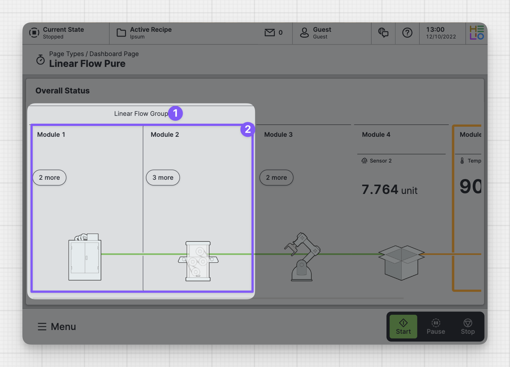Select the robot arm in Module 3

pyautogui.click(x=302, y=257)
